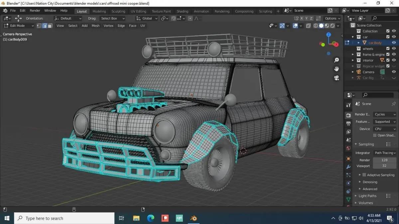Switch to rendered viewport shading
399x224 pixels.
[x=333, y=26]
